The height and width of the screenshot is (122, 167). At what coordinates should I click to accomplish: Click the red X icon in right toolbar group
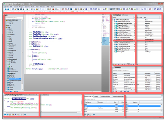[x=150, y=9]
